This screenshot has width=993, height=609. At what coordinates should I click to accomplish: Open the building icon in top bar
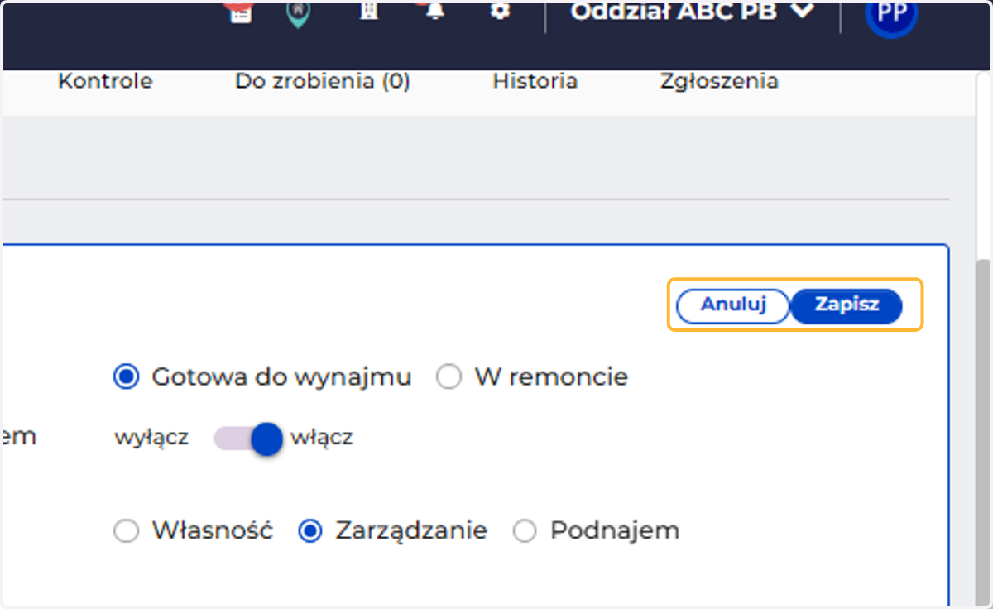pos(369,12)
